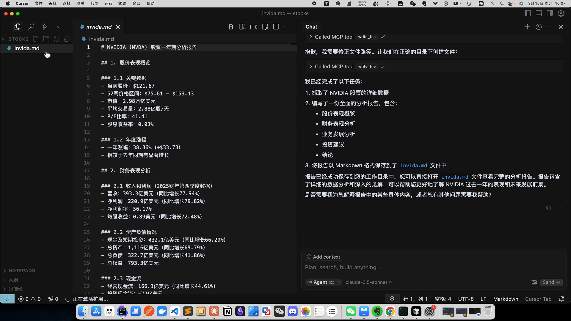Expand the NOTEPADS section
The height and width of the screenshot is (321, 571).
(x=36, y=270)
